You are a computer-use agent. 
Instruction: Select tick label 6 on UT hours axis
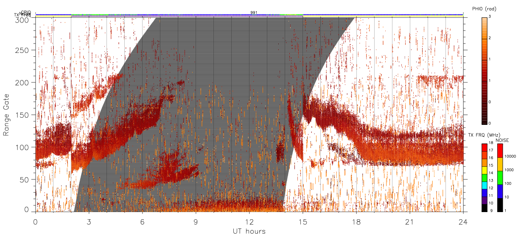[142, 222]
